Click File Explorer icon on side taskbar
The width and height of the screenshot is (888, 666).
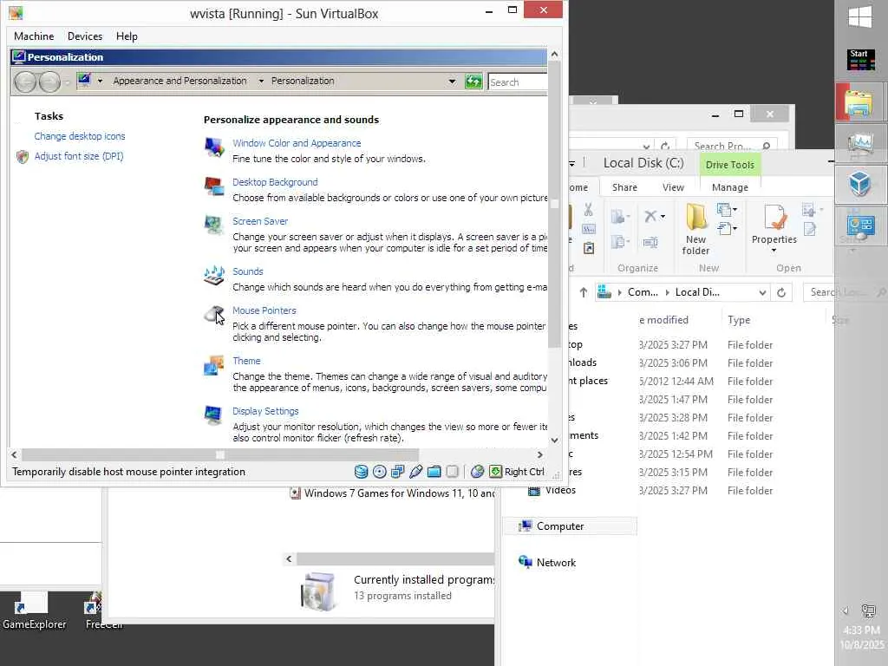pos(859,102)
